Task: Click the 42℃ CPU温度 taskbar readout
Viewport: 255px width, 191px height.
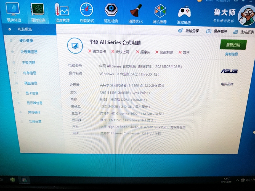Action: (226, 180)
